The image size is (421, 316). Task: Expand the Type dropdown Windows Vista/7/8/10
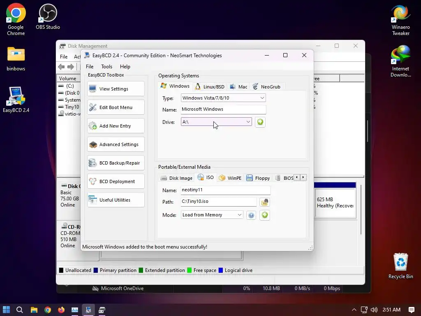pyautogui.click(x=223, y=98)
